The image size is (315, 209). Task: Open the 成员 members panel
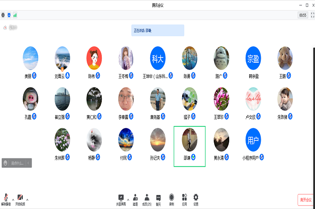pos(146,198)
